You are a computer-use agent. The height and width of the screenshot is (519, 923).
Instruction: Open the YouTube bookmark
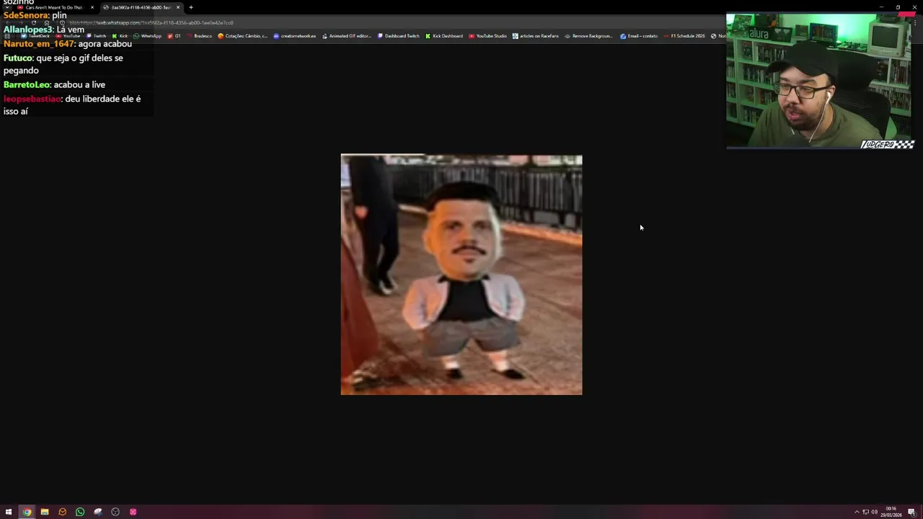pyautogui.click(x=68, y=36)
